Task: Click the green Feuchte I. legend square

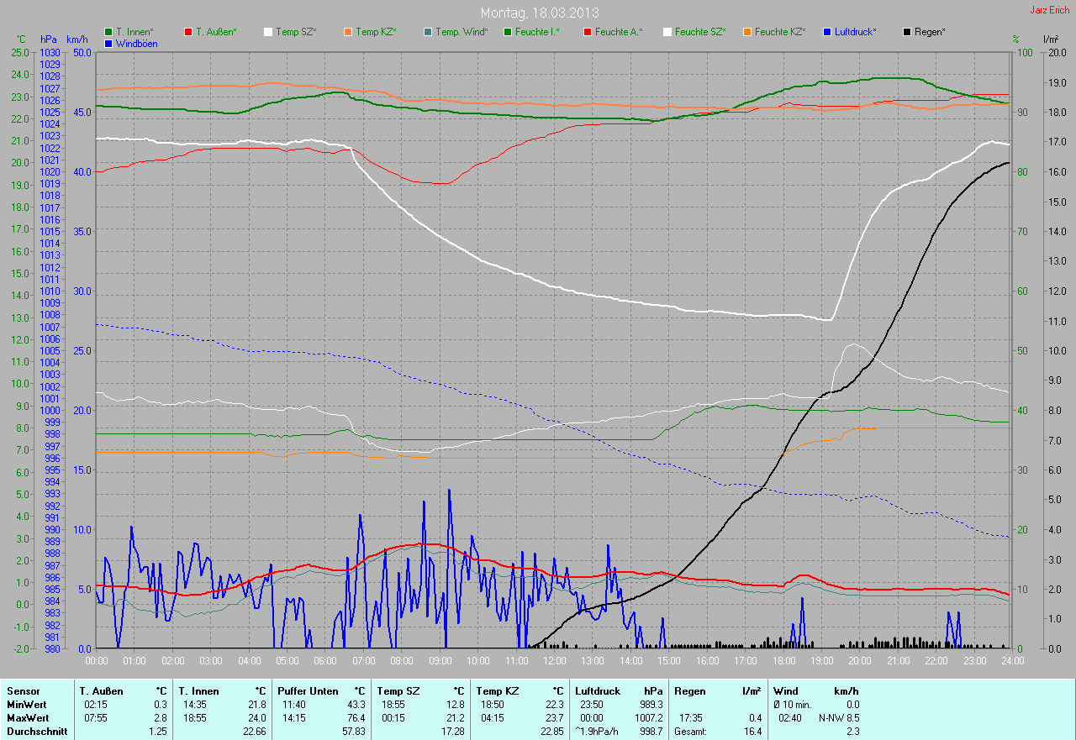Action: 508,32
